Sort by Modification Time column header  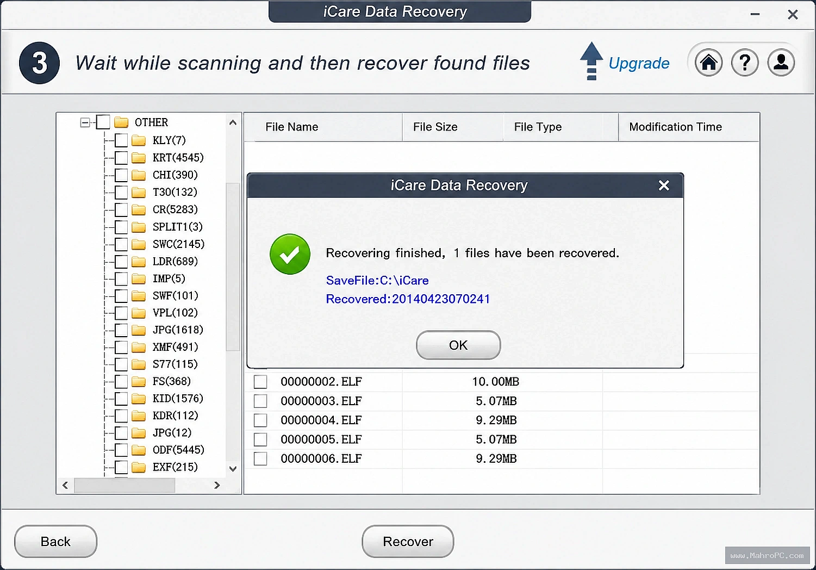pos(689,127)
